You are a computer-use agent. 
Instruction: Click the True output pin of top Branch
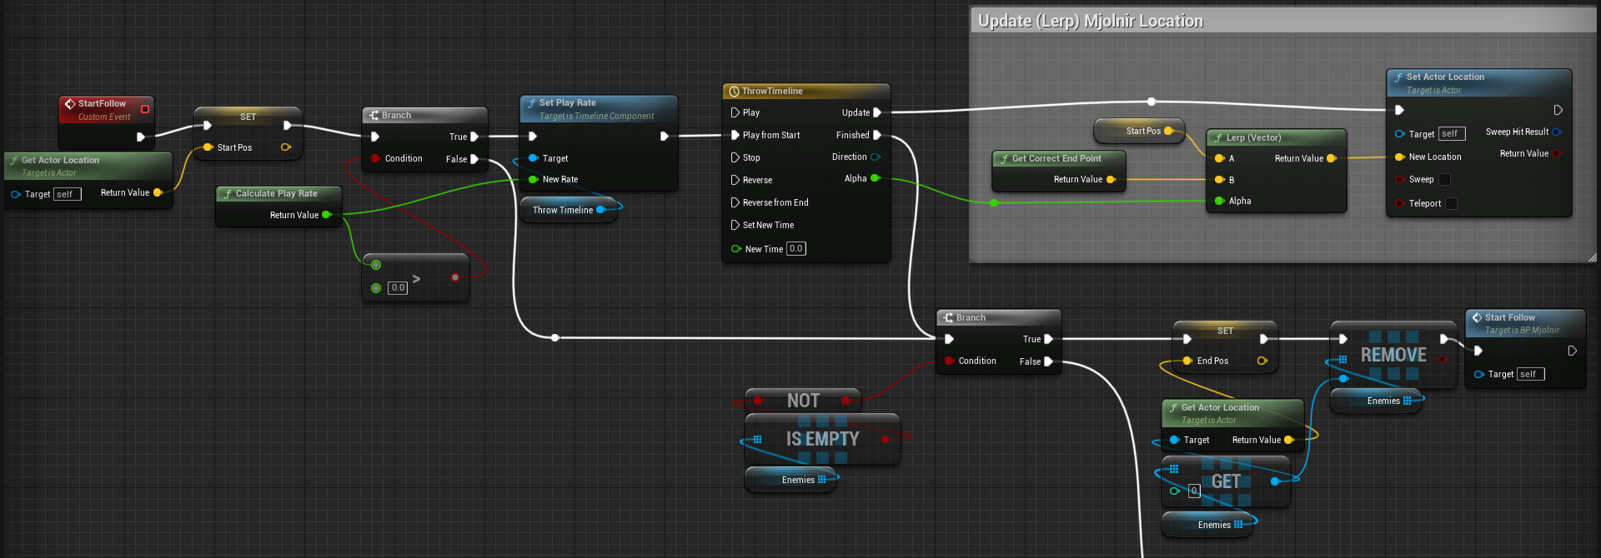pyautogui.click(x=474, y=137)
